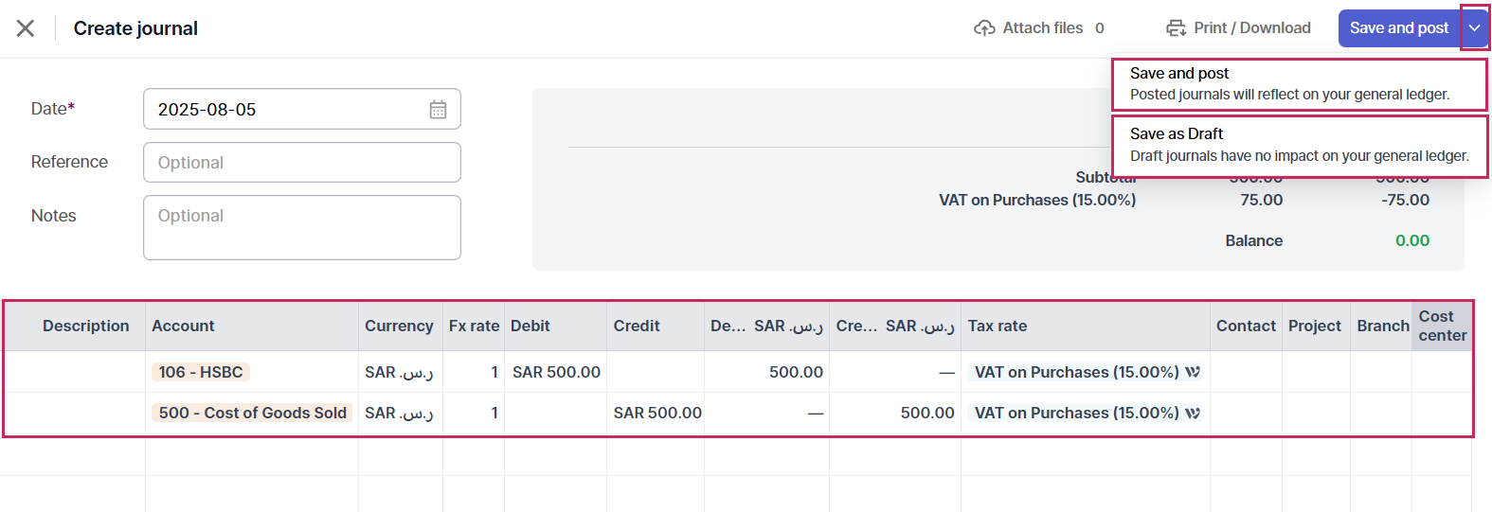Click tax icon on the HSBC row
The image size is (1492, 512).
tap(1193, 372)
